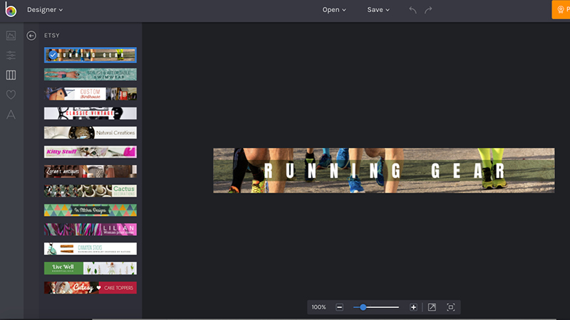The height and width of the screenshot is (320, 570).
Task: Select the Cutesy Cake Toppers template
Action: (90, 288)
